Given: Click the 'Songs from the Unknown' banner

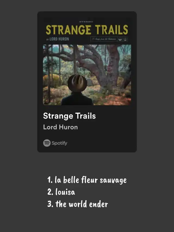Looking at the screenshot, I should [x=104, y=39].
